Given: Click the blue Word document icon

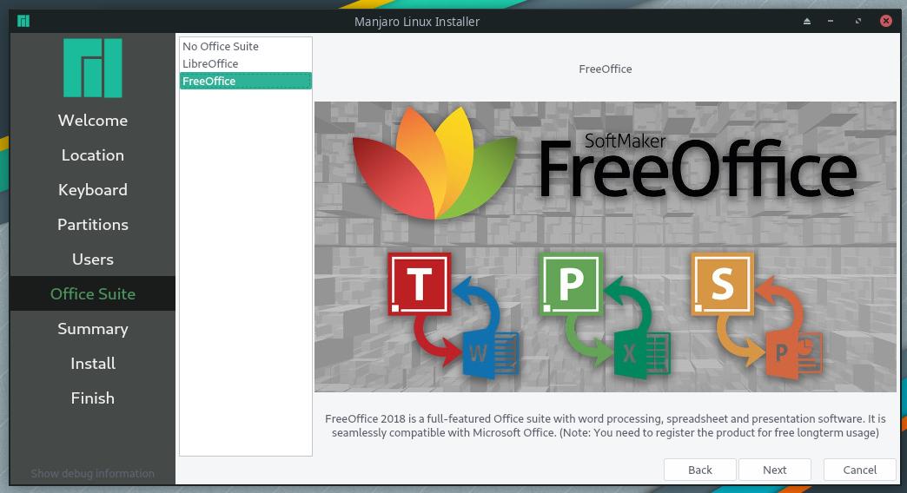Looking at the screenshot, I should [491, 354].
